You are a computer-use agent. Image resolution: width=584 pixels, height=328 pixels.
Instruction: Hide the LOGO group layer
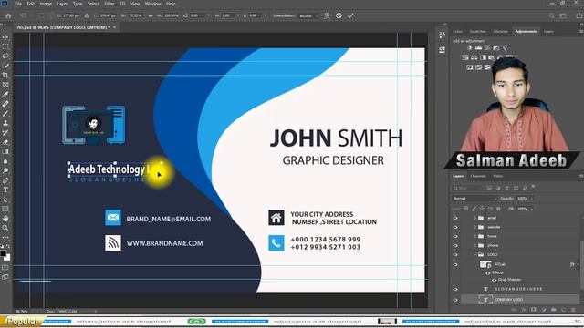(455, 255)
